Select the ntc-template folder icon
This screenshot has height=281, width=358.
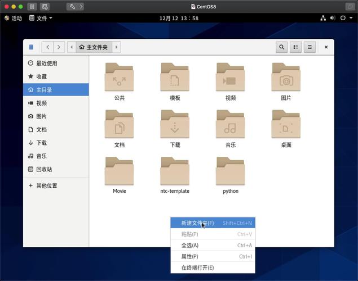175,171
